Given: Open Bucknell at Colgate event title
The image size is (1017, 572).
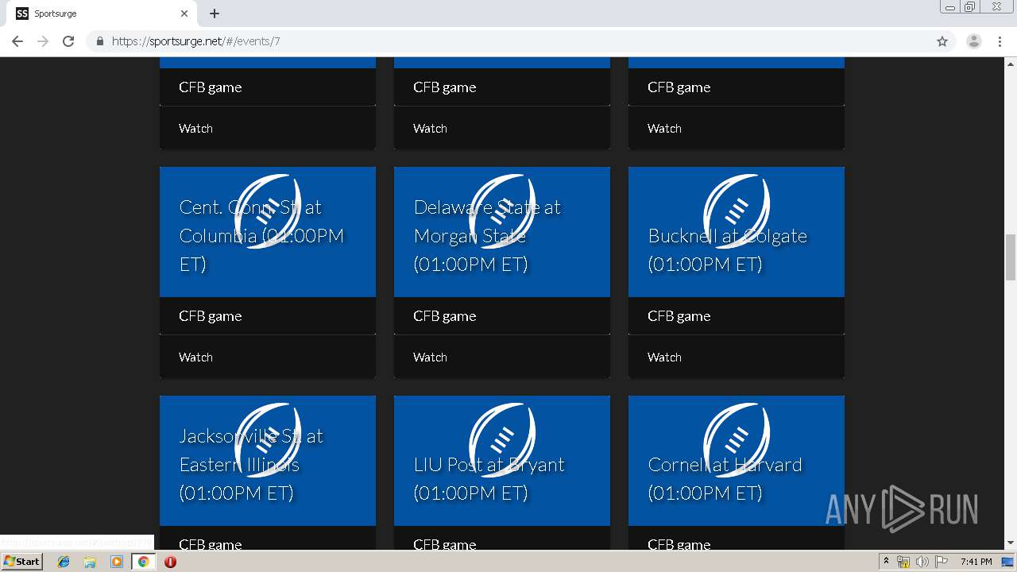Looking at the screenshot, I should click(x=728, y=250).
